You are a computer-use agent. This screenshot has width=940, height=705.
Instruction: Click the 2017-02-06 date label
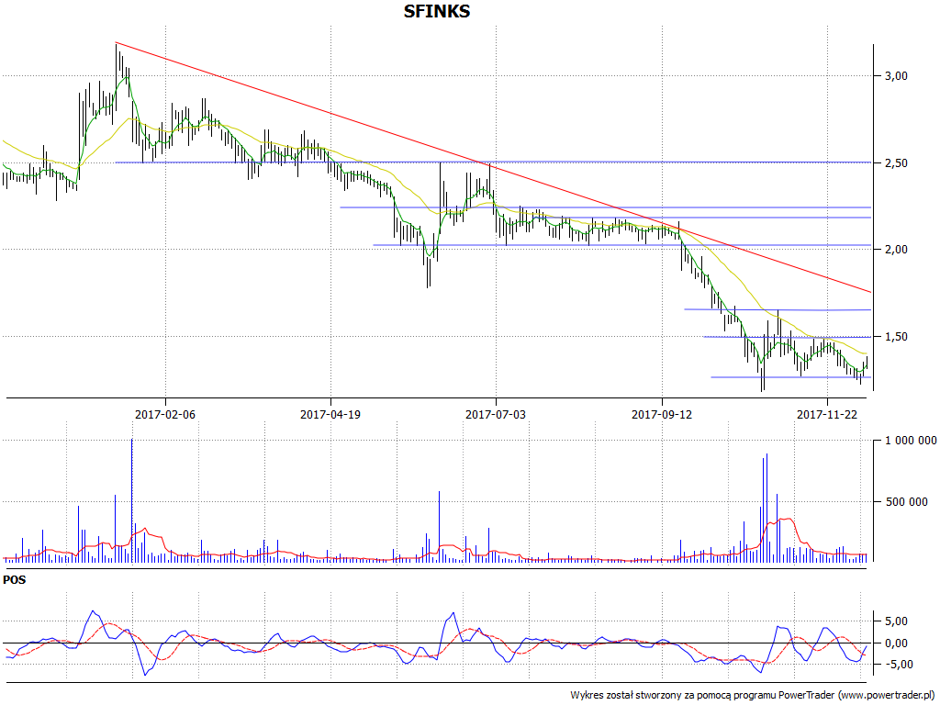[x=165, y=415]
